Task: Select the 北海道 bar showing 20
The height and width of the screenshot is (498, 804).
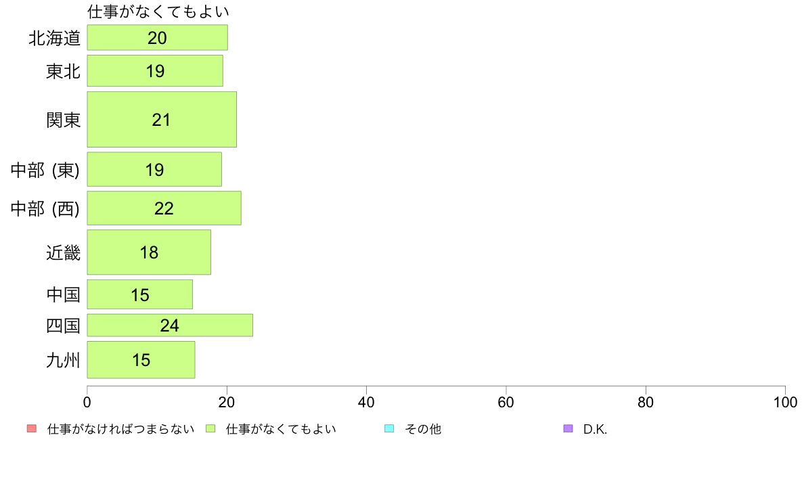Action: coord(158,37)
